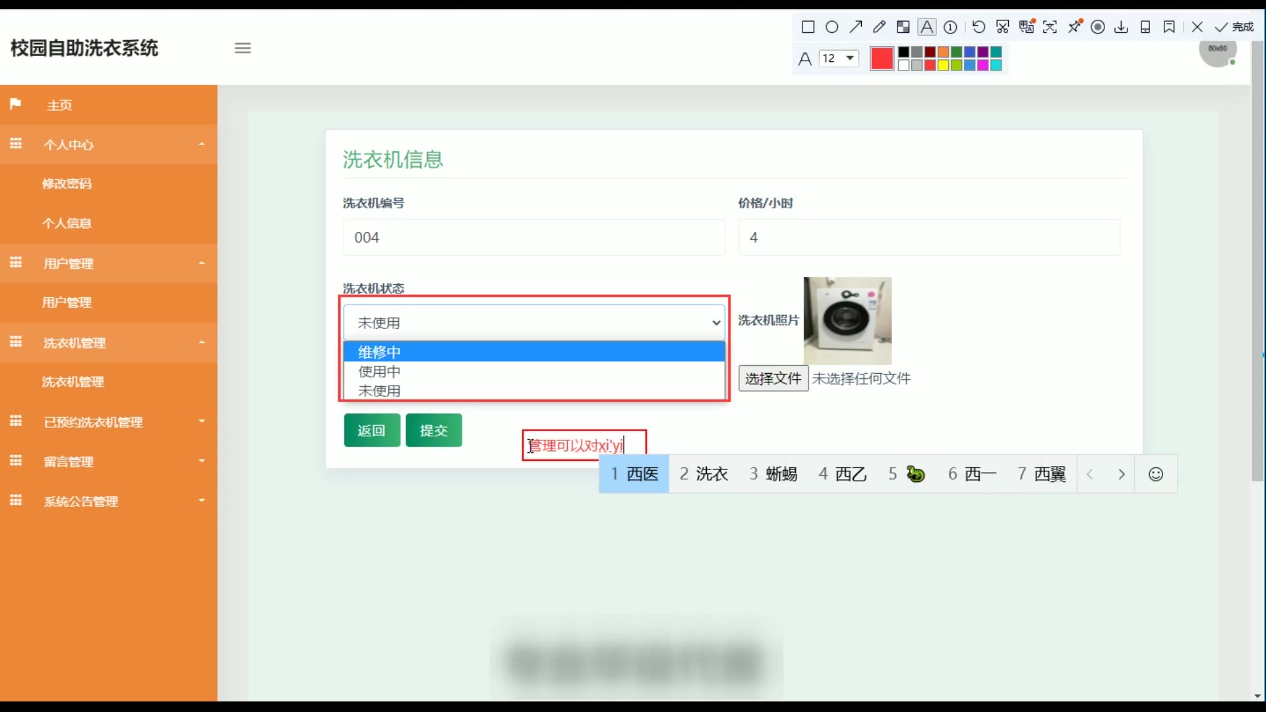The image size is (1266, 712).
Task: Click the undo annotation icon
Action: (x=979, y=27)
